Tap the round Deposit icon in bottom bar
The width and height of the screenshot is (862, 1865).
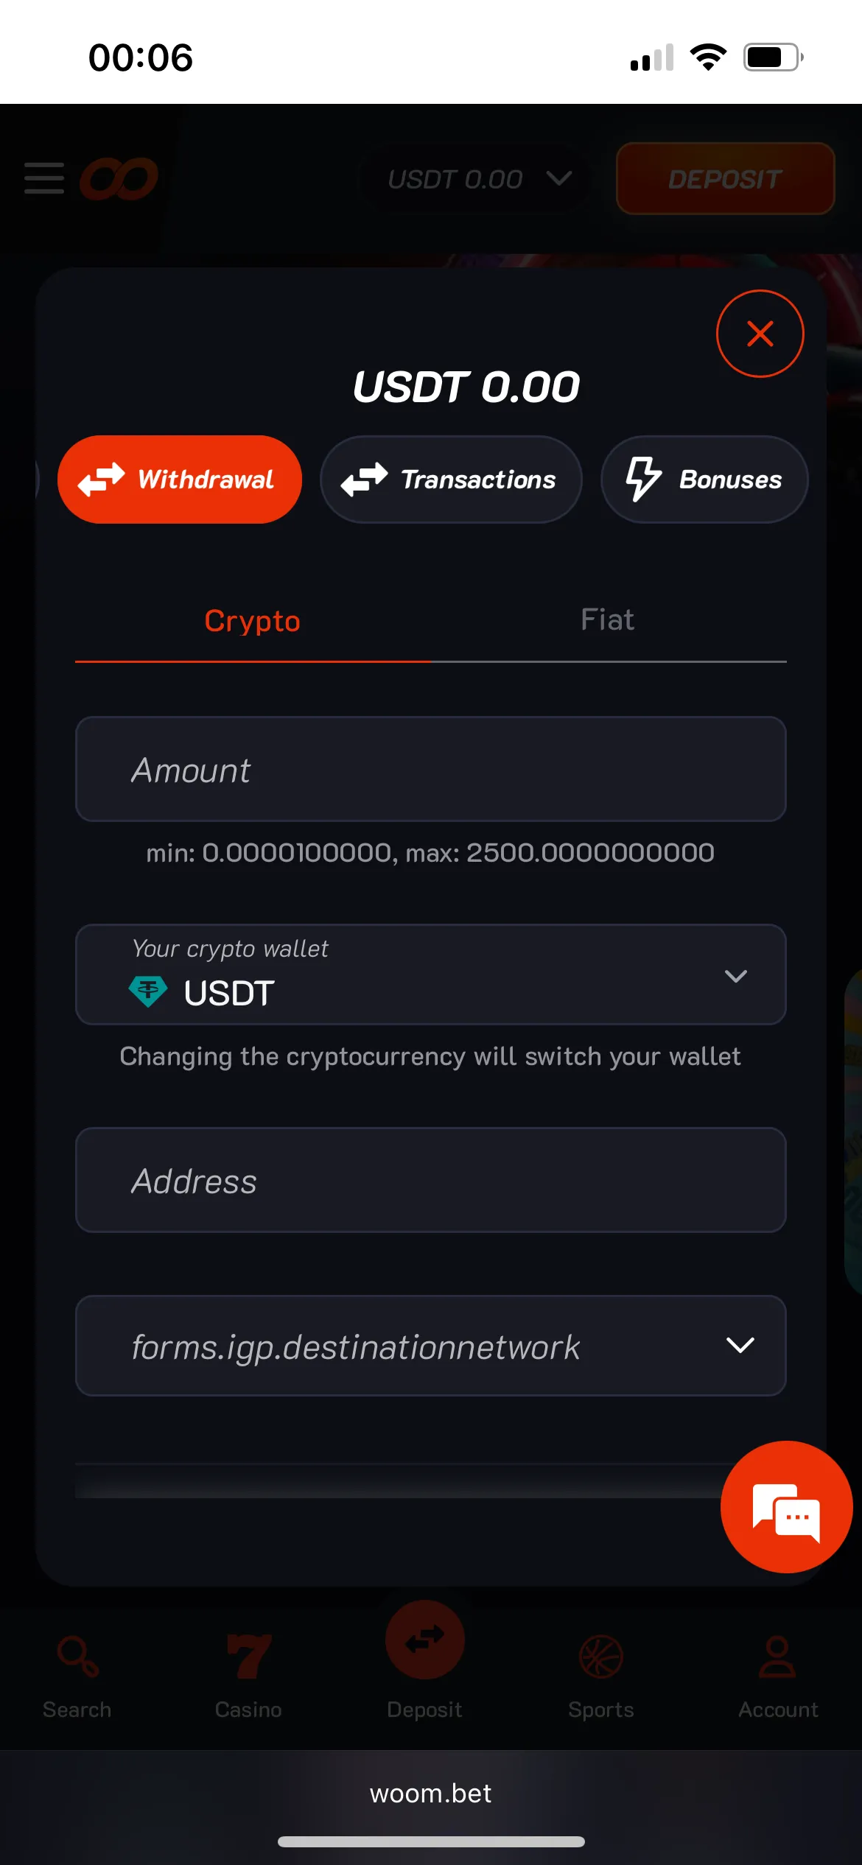click(425, 1641)
